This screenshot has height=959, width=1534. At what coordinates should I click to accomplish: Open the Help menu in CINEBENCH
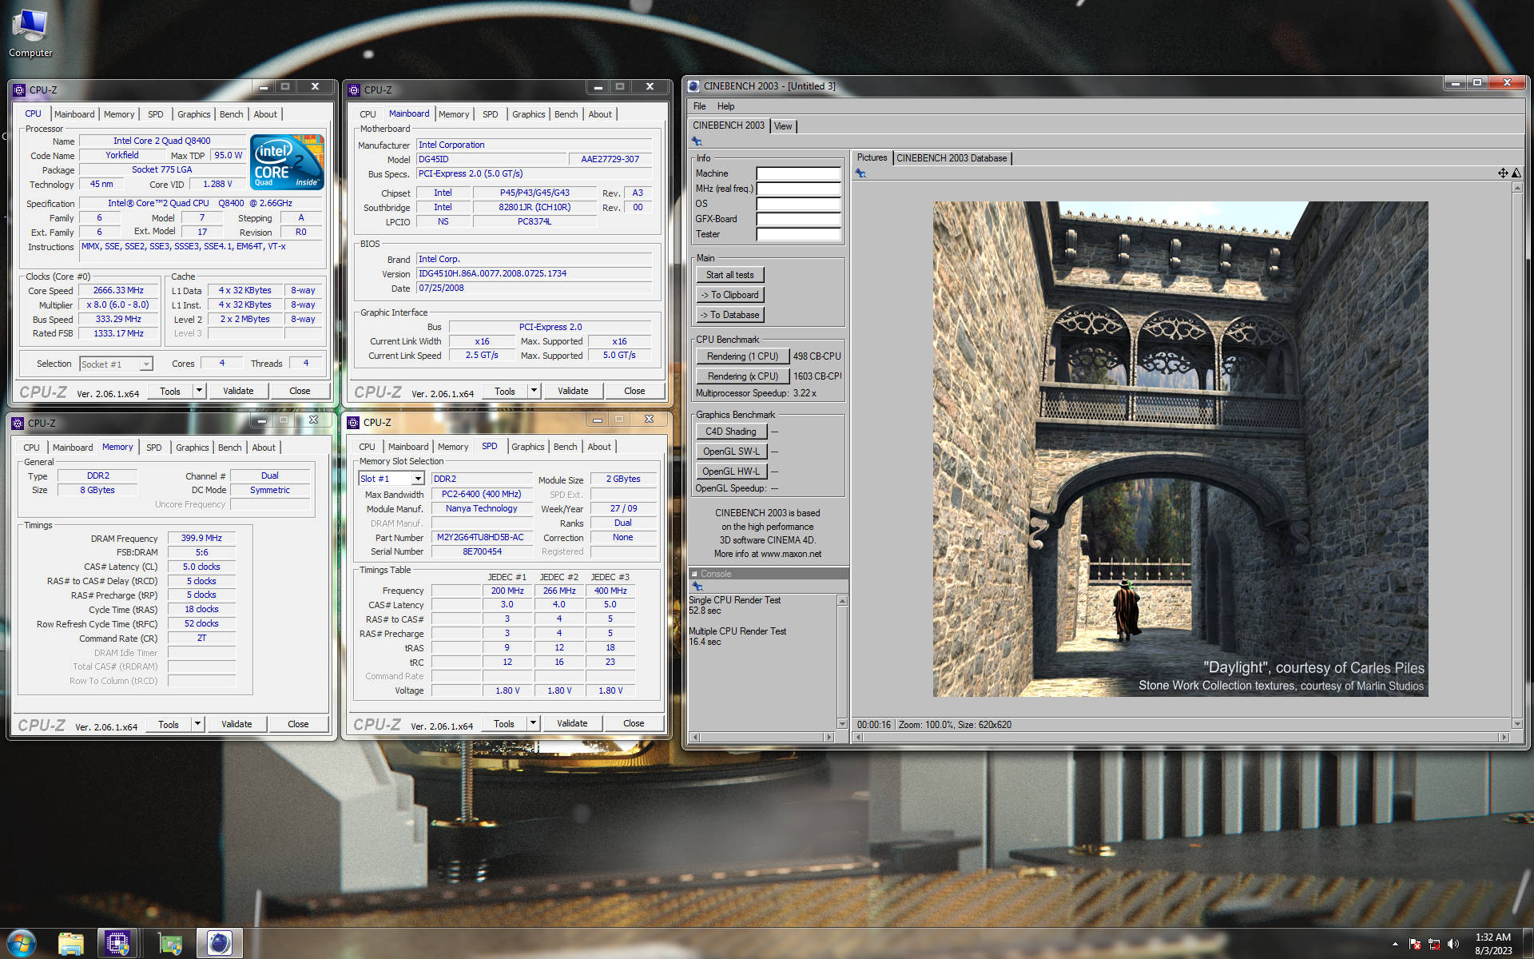pyautogui.click(x=725, y=106)
